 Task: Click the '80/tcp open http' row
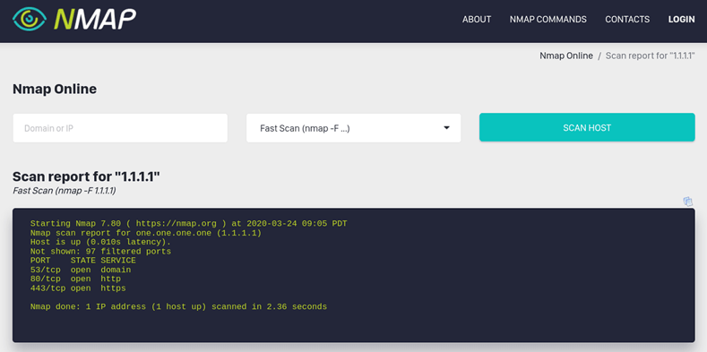[x=75, y=279]
